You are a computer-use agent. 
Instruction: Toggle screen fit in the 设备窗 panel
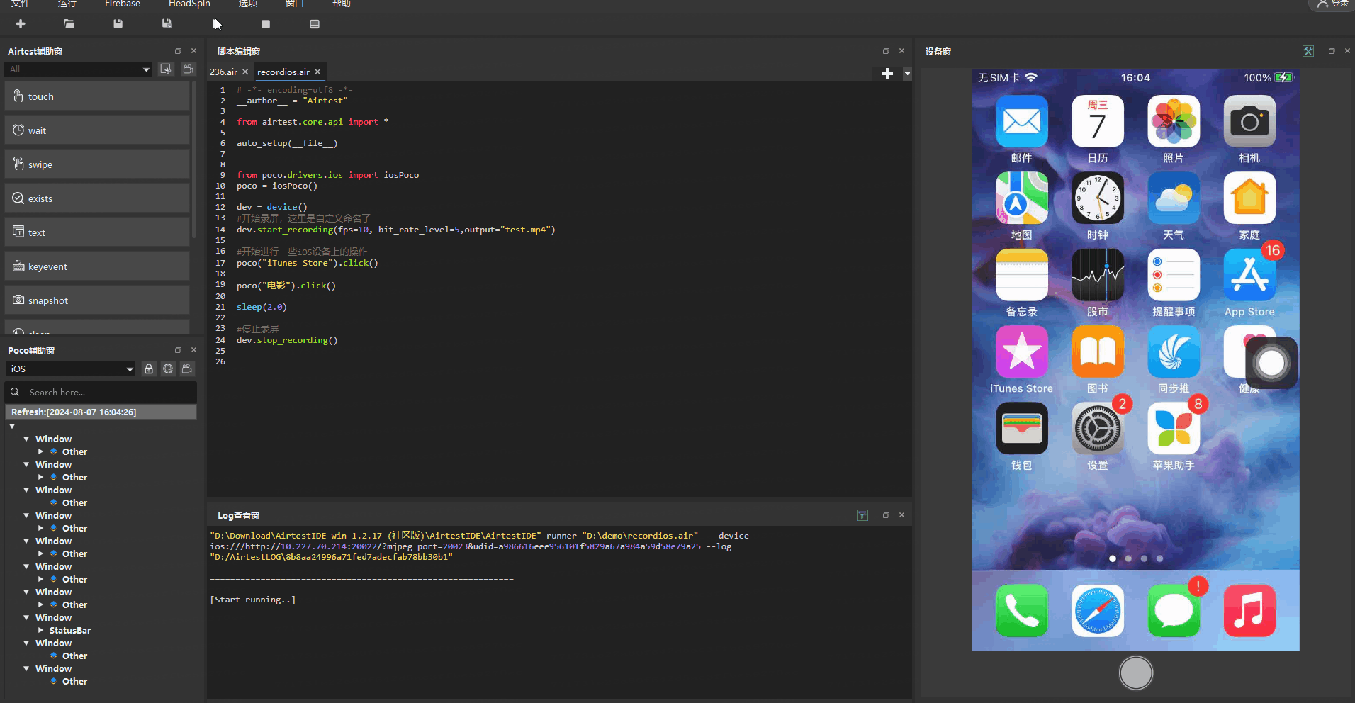click(1308, 51)
